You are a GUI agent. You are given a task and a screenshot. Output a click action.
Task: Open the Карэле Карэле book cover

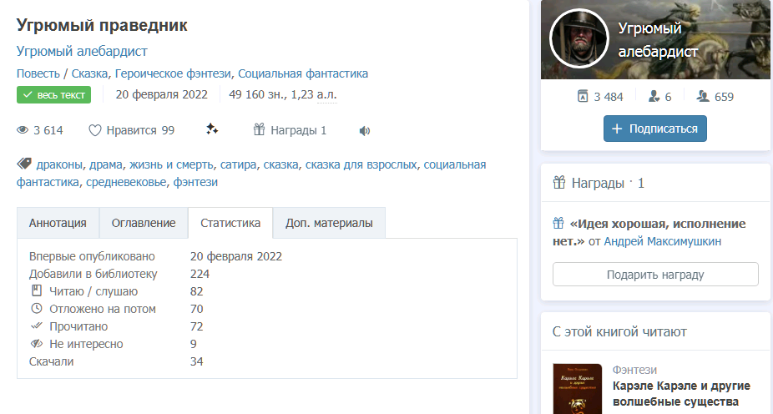[577, 389]
